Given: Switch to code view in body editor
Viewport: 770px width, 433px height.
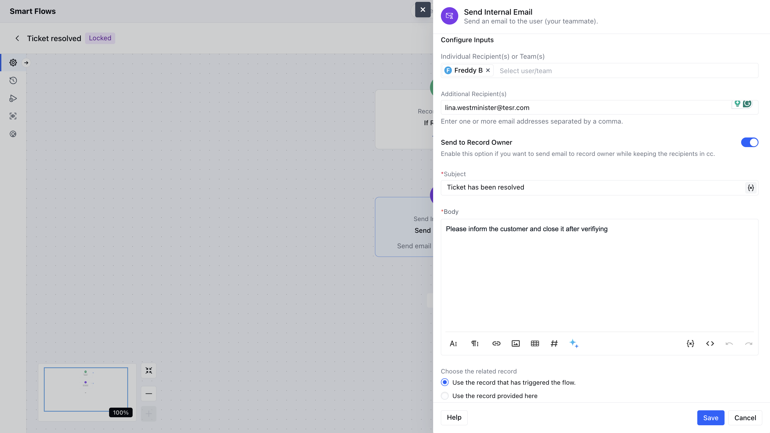Looking at the screenshot, I should point(710,344).
